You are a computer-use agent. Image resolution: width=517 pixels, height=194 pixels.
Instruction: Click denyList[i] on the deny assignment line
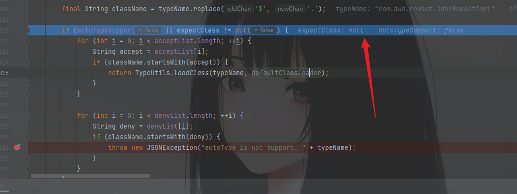click(168, 126)
